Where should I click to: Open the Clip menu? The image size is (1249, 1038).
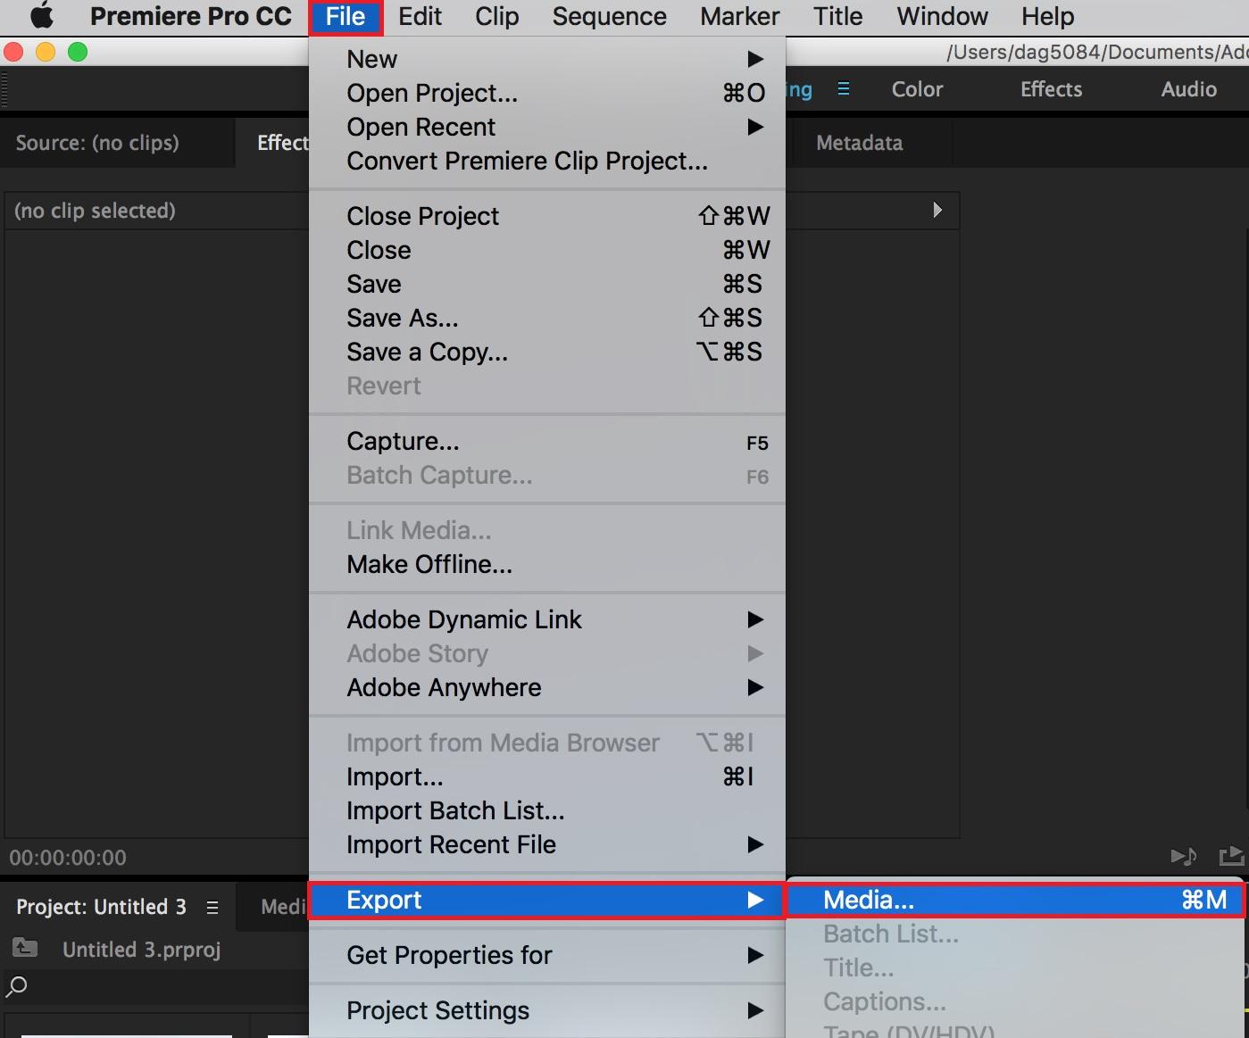496,16
